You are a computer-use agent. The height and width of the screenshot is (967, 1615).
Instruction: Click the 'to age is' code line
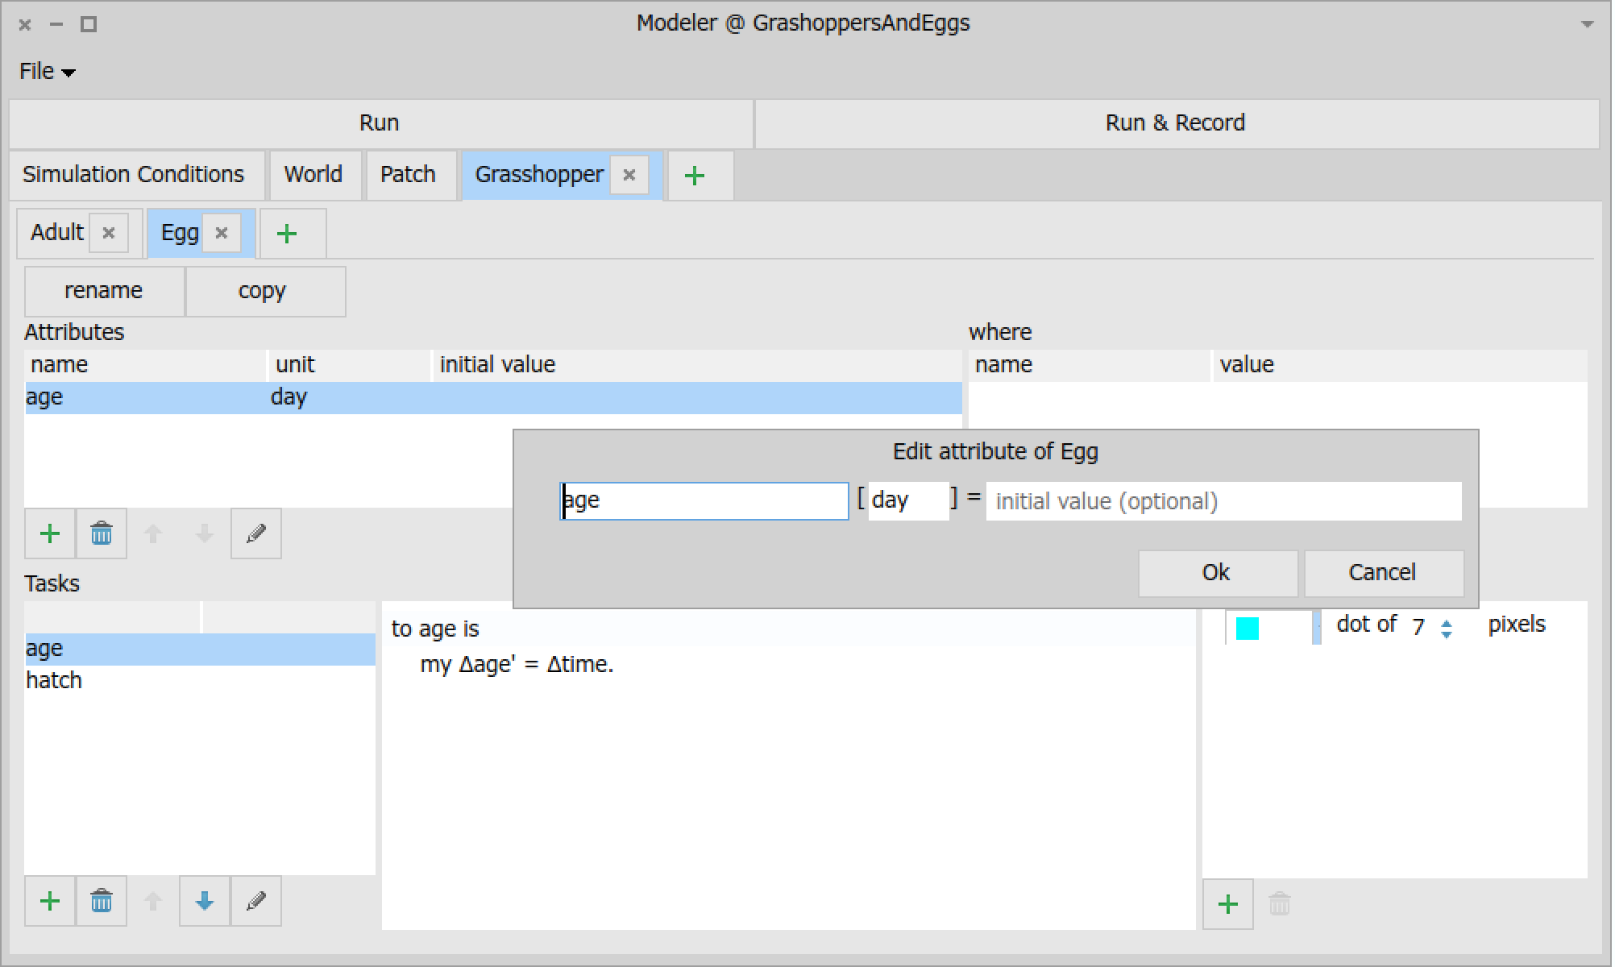pos(435,629)
